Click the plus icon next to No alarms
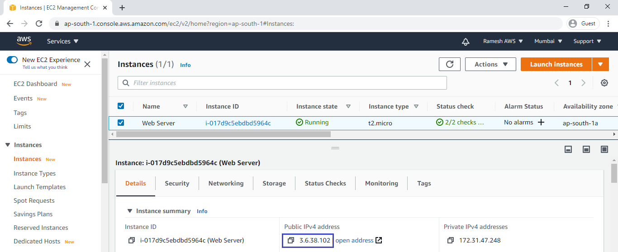The image size is (618, 252). pos(541,123)
